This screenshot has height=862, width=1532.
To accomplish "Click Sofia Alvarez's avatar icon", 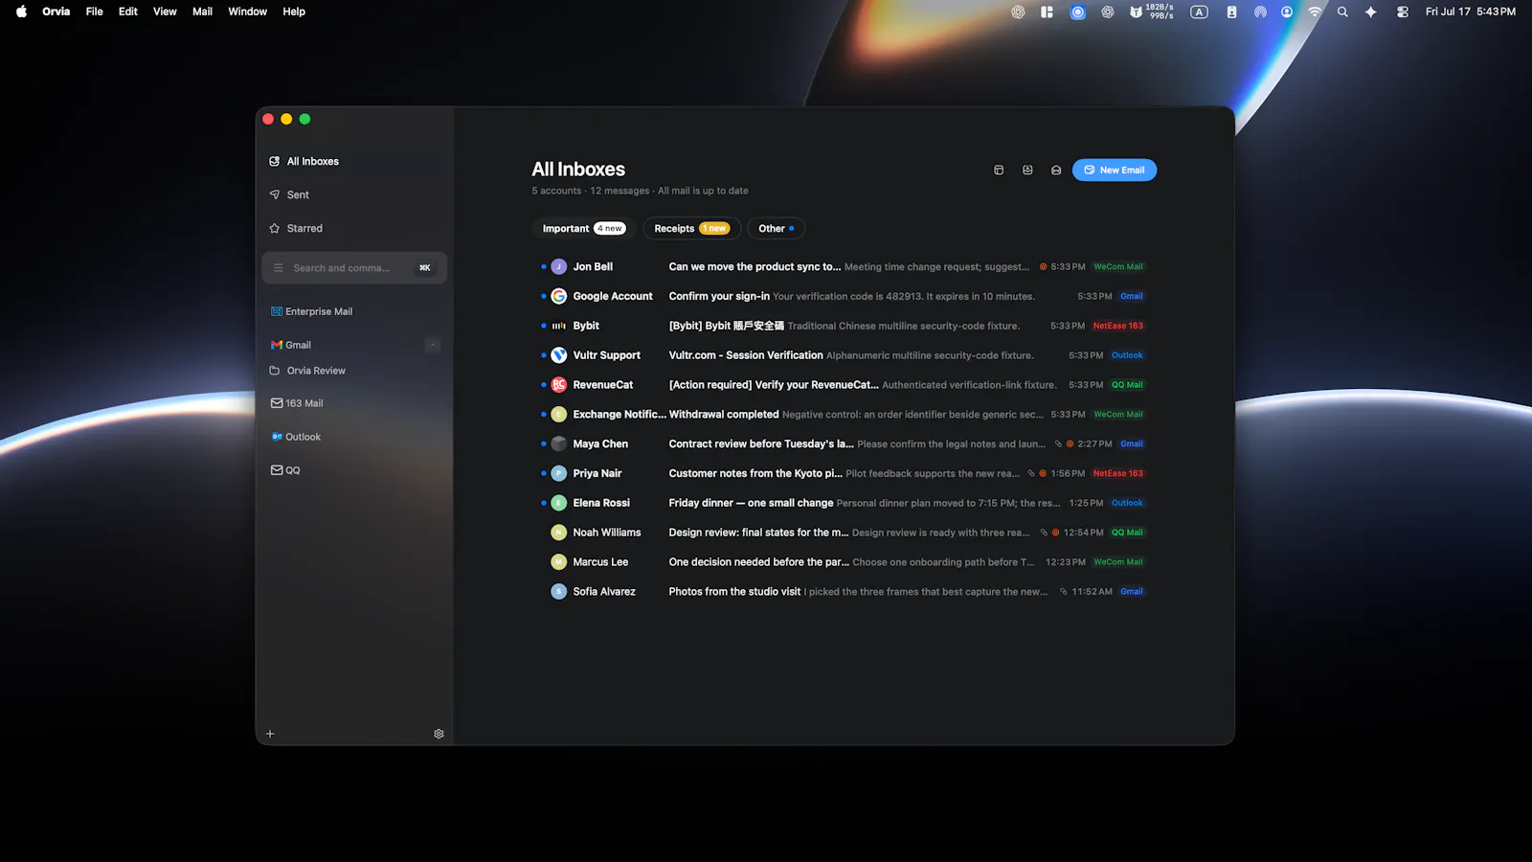I will pyautogui.click(x=559, y=592).
